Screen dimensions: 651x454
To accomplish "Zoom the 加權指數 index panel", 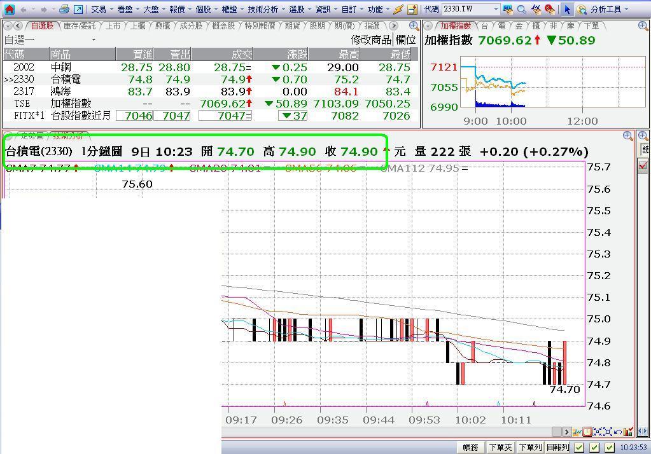I will pos(643,26).
